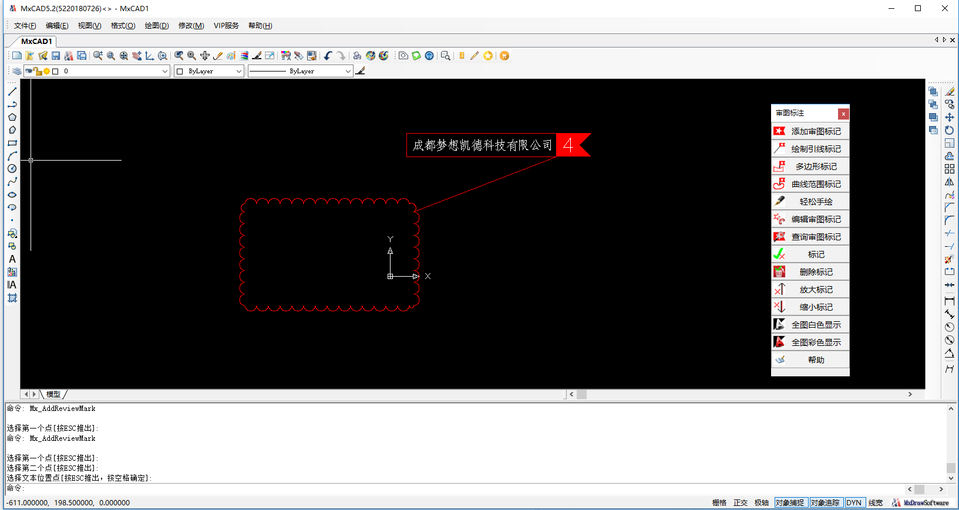
Task: Select the Text tool A
Action: pyautogui.click(x=12, y=259)
